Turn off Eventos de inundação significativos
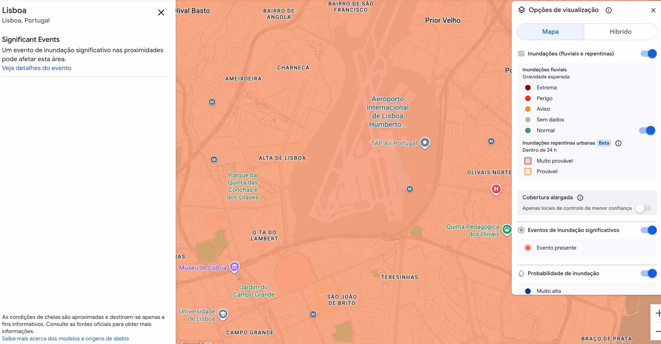 [649, 230]
